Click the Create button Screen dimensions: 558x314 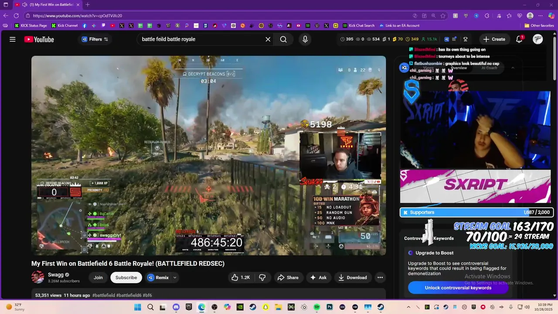[494, 39]
